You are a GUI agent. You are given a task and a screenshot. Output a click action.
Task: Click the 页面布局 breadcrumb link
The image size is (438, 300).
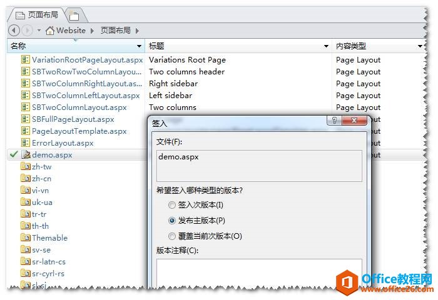click(115, 30)
